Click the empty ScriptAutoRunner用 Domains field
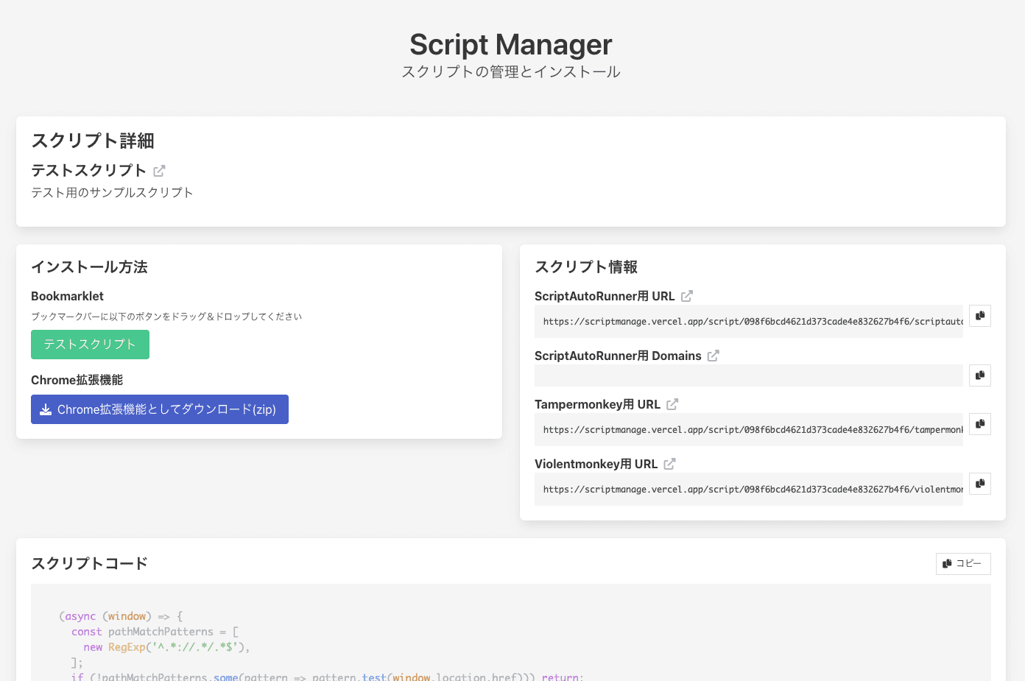The image size is (1025, 681). 749,375
